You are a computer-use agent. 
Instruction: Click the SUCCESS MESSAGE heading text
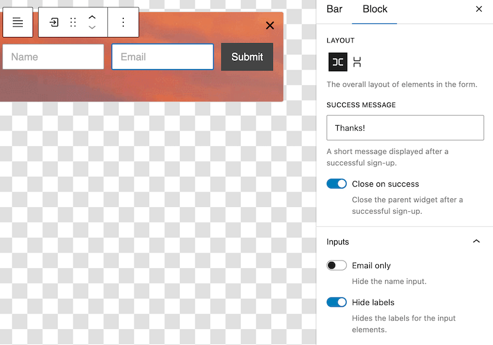[361, 105]
